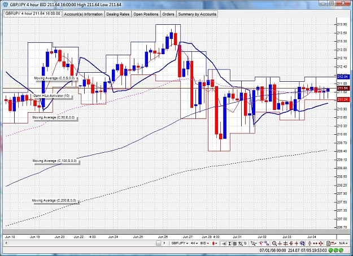Open the candlestick chart type dropdown
Screen dimensions: 353x256
pyautogui.click(x=214, y=243)
